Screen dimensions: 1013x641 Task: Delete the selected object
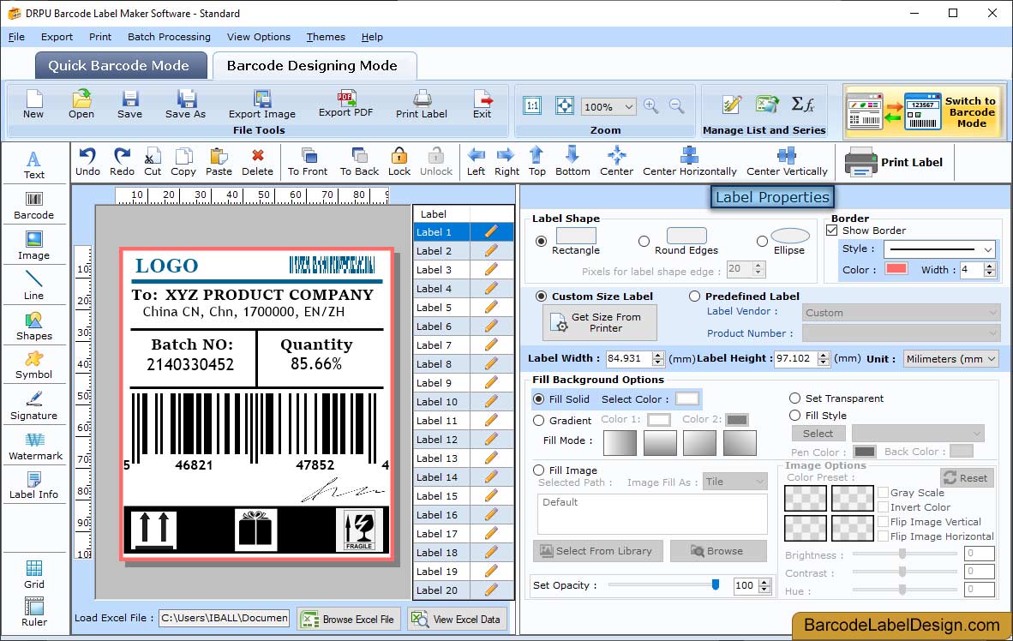(x=257, y=162)
